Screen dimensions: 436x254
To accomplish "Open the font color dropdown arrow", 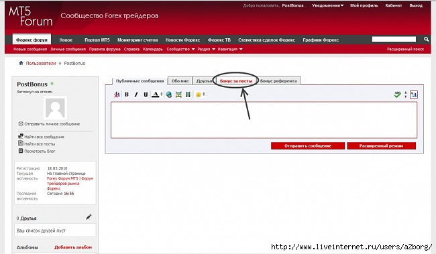I will point(161,94).
